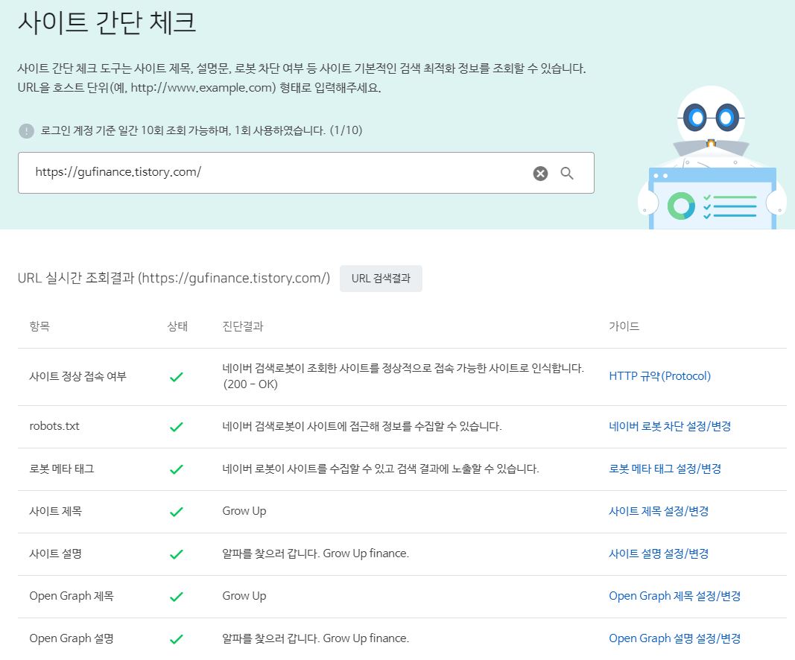The image size is (795, 660).
Task: Open 로봇 메타 태그 설정/변경 guide
Action: click(x=665, y=469)
